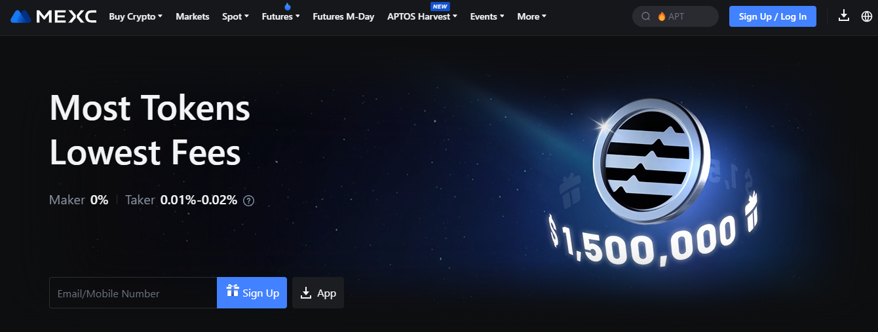Screen dimensions: 878x332
Task: Expand the Futures menu
Action: coord(280,16)
